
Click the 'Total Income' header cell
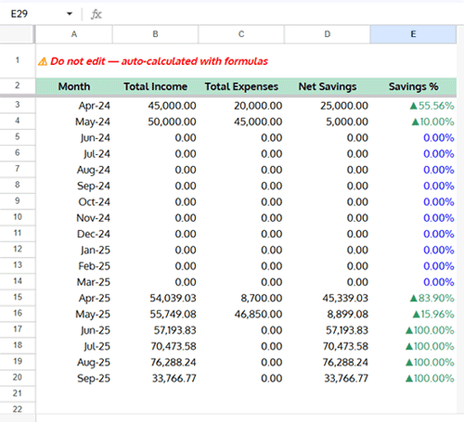click(x=155, y=86)
